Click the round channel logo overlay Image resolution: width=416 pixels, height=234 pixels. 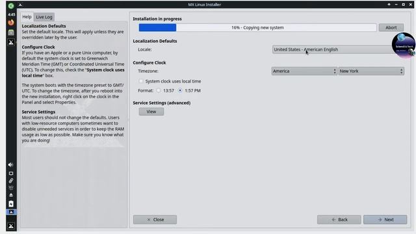tap(403, 45)
